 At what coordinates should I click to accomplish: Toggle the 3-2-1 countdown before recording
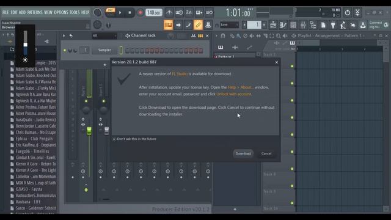[189, 12]
